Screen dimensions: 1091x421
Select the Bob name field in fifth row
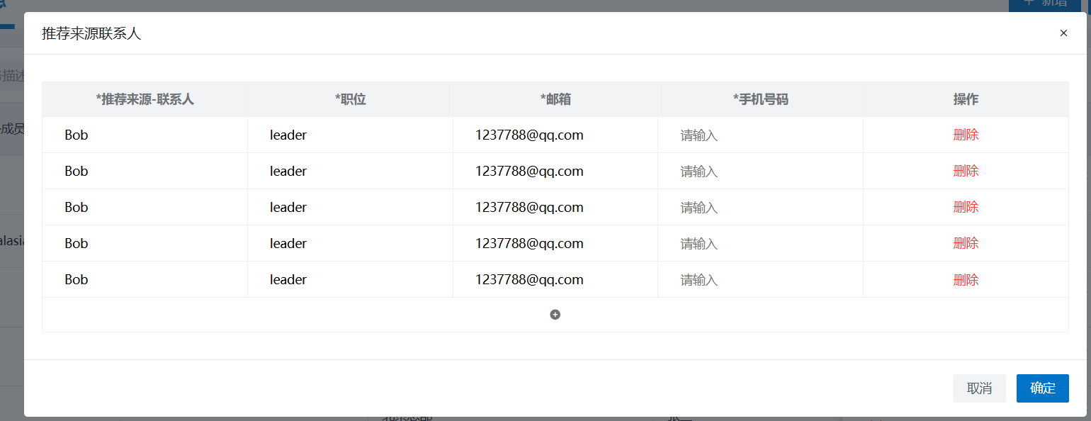point(145,279)
